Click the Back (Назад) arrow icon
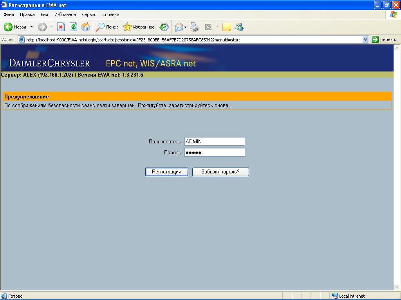 [8, 27]
